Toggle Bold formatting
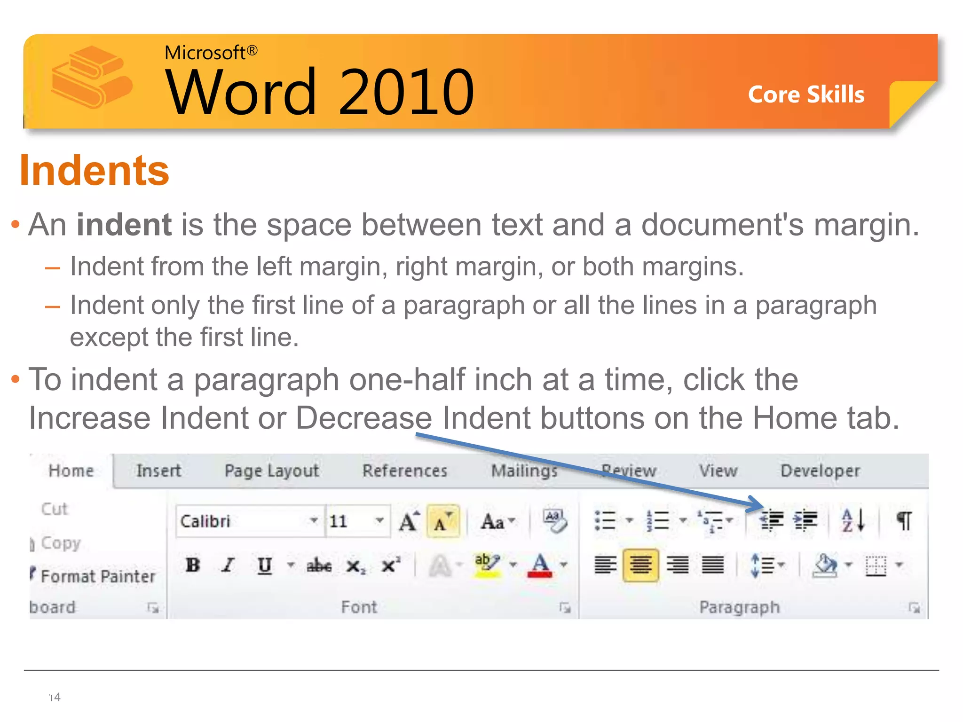The image size is (963, 722). pyautogui.click(x=193, y=565)
